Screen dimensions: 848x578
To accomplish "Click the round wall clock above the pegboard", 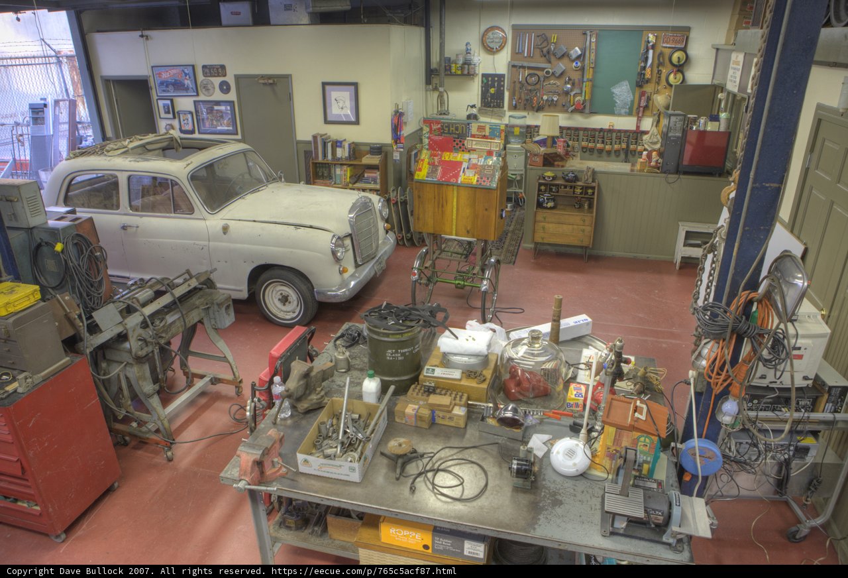I will tap(494, 39).
